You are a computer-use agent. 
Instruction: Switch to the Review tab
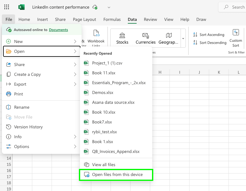click(150, 19)
